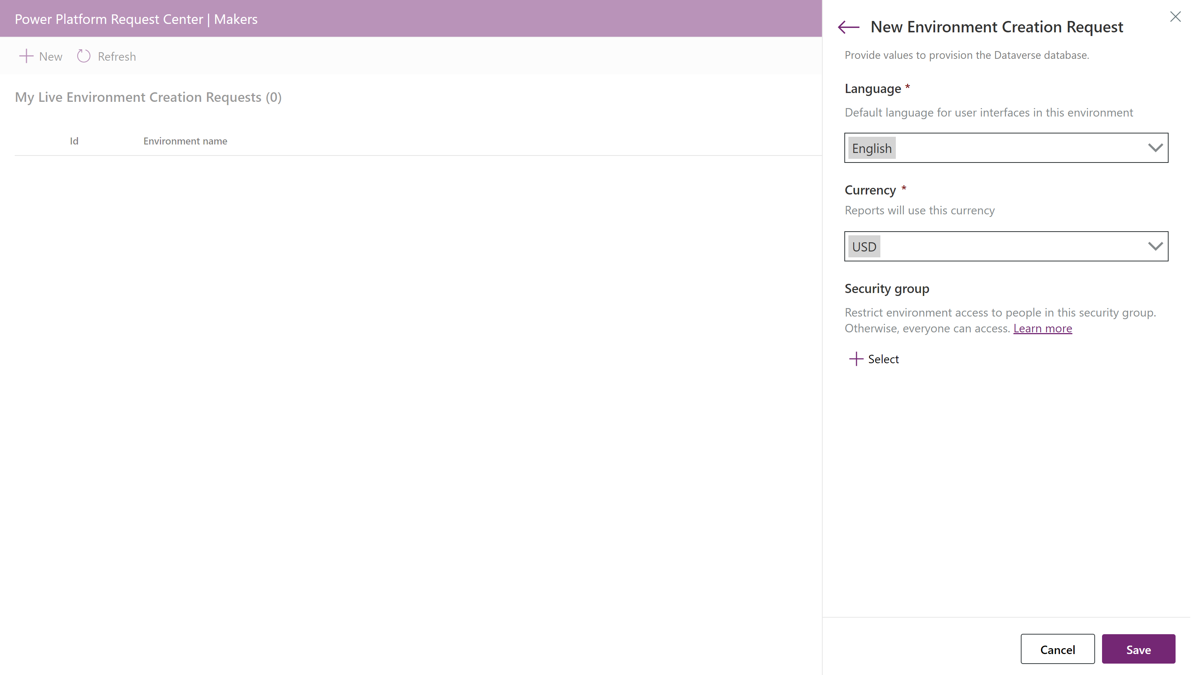Image resolution: width=1191 pixels, height=675 pixels.
Task: Click the Learn more security group link
Action: (x=1043, y=328)
